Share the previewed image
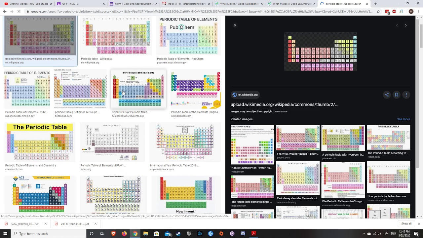The image size is (423, 238). click(x=387, y=95)
